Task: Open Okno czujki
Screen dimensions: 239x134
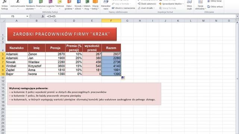Action: (189, 5)
